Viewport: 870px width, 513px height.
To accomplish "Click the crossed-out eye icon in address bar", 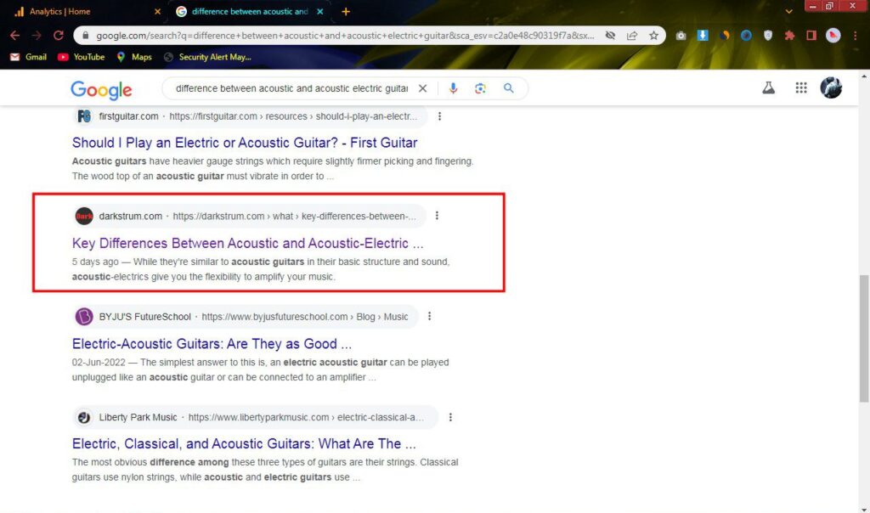I will (610, 36).
